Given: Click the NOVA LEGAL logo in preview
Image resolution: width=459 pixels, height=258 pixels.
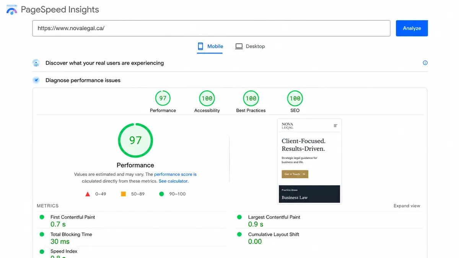Looking at the screenshot, I should pyautogui.click(x=287, y=126).
